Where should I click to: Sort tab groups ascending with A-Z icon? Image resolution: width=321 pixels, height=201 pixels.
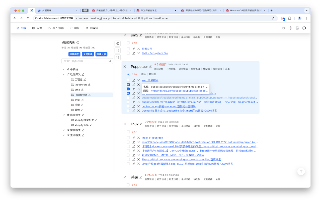(x=118, y=51)
